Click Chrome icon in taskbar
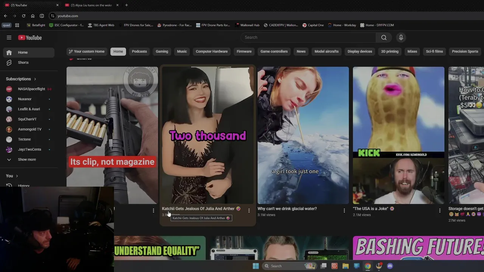484x272 pixels. pos(368,266)
